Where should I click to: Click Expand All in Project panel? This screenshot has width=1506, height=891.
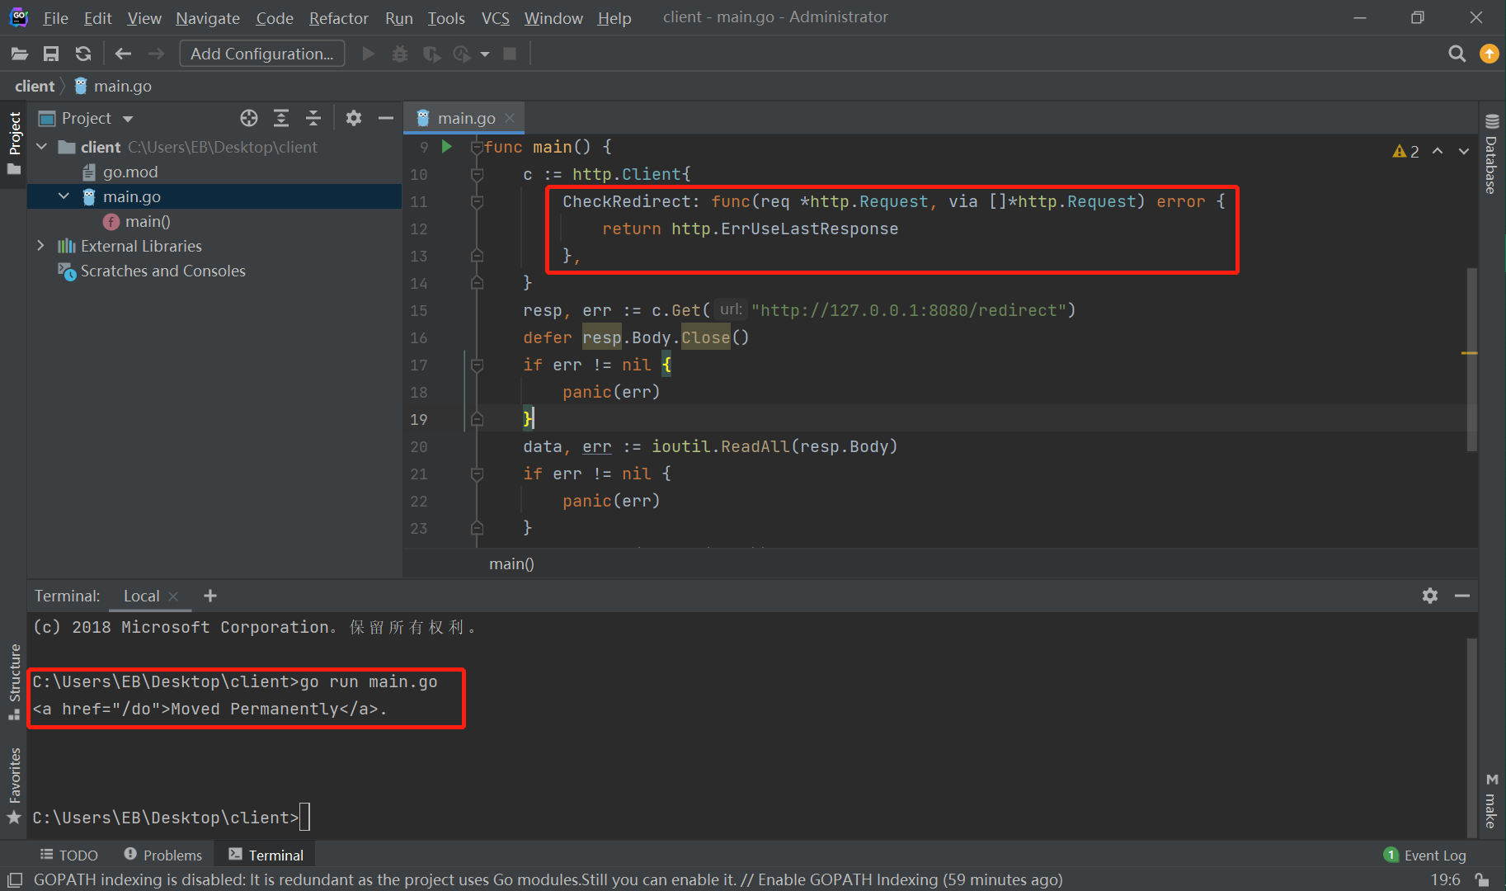[x=281, y=118]
